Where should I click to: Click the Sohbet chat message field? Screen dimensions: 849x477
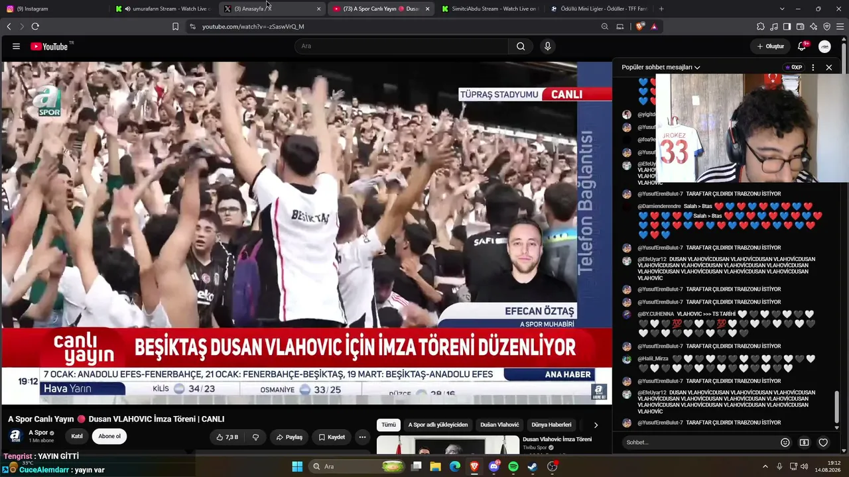pos(700,443)
